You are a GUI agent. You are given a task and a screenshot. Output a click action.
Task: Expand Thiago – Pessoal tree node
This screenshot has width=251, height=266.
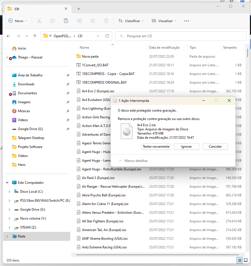(7, 57)
